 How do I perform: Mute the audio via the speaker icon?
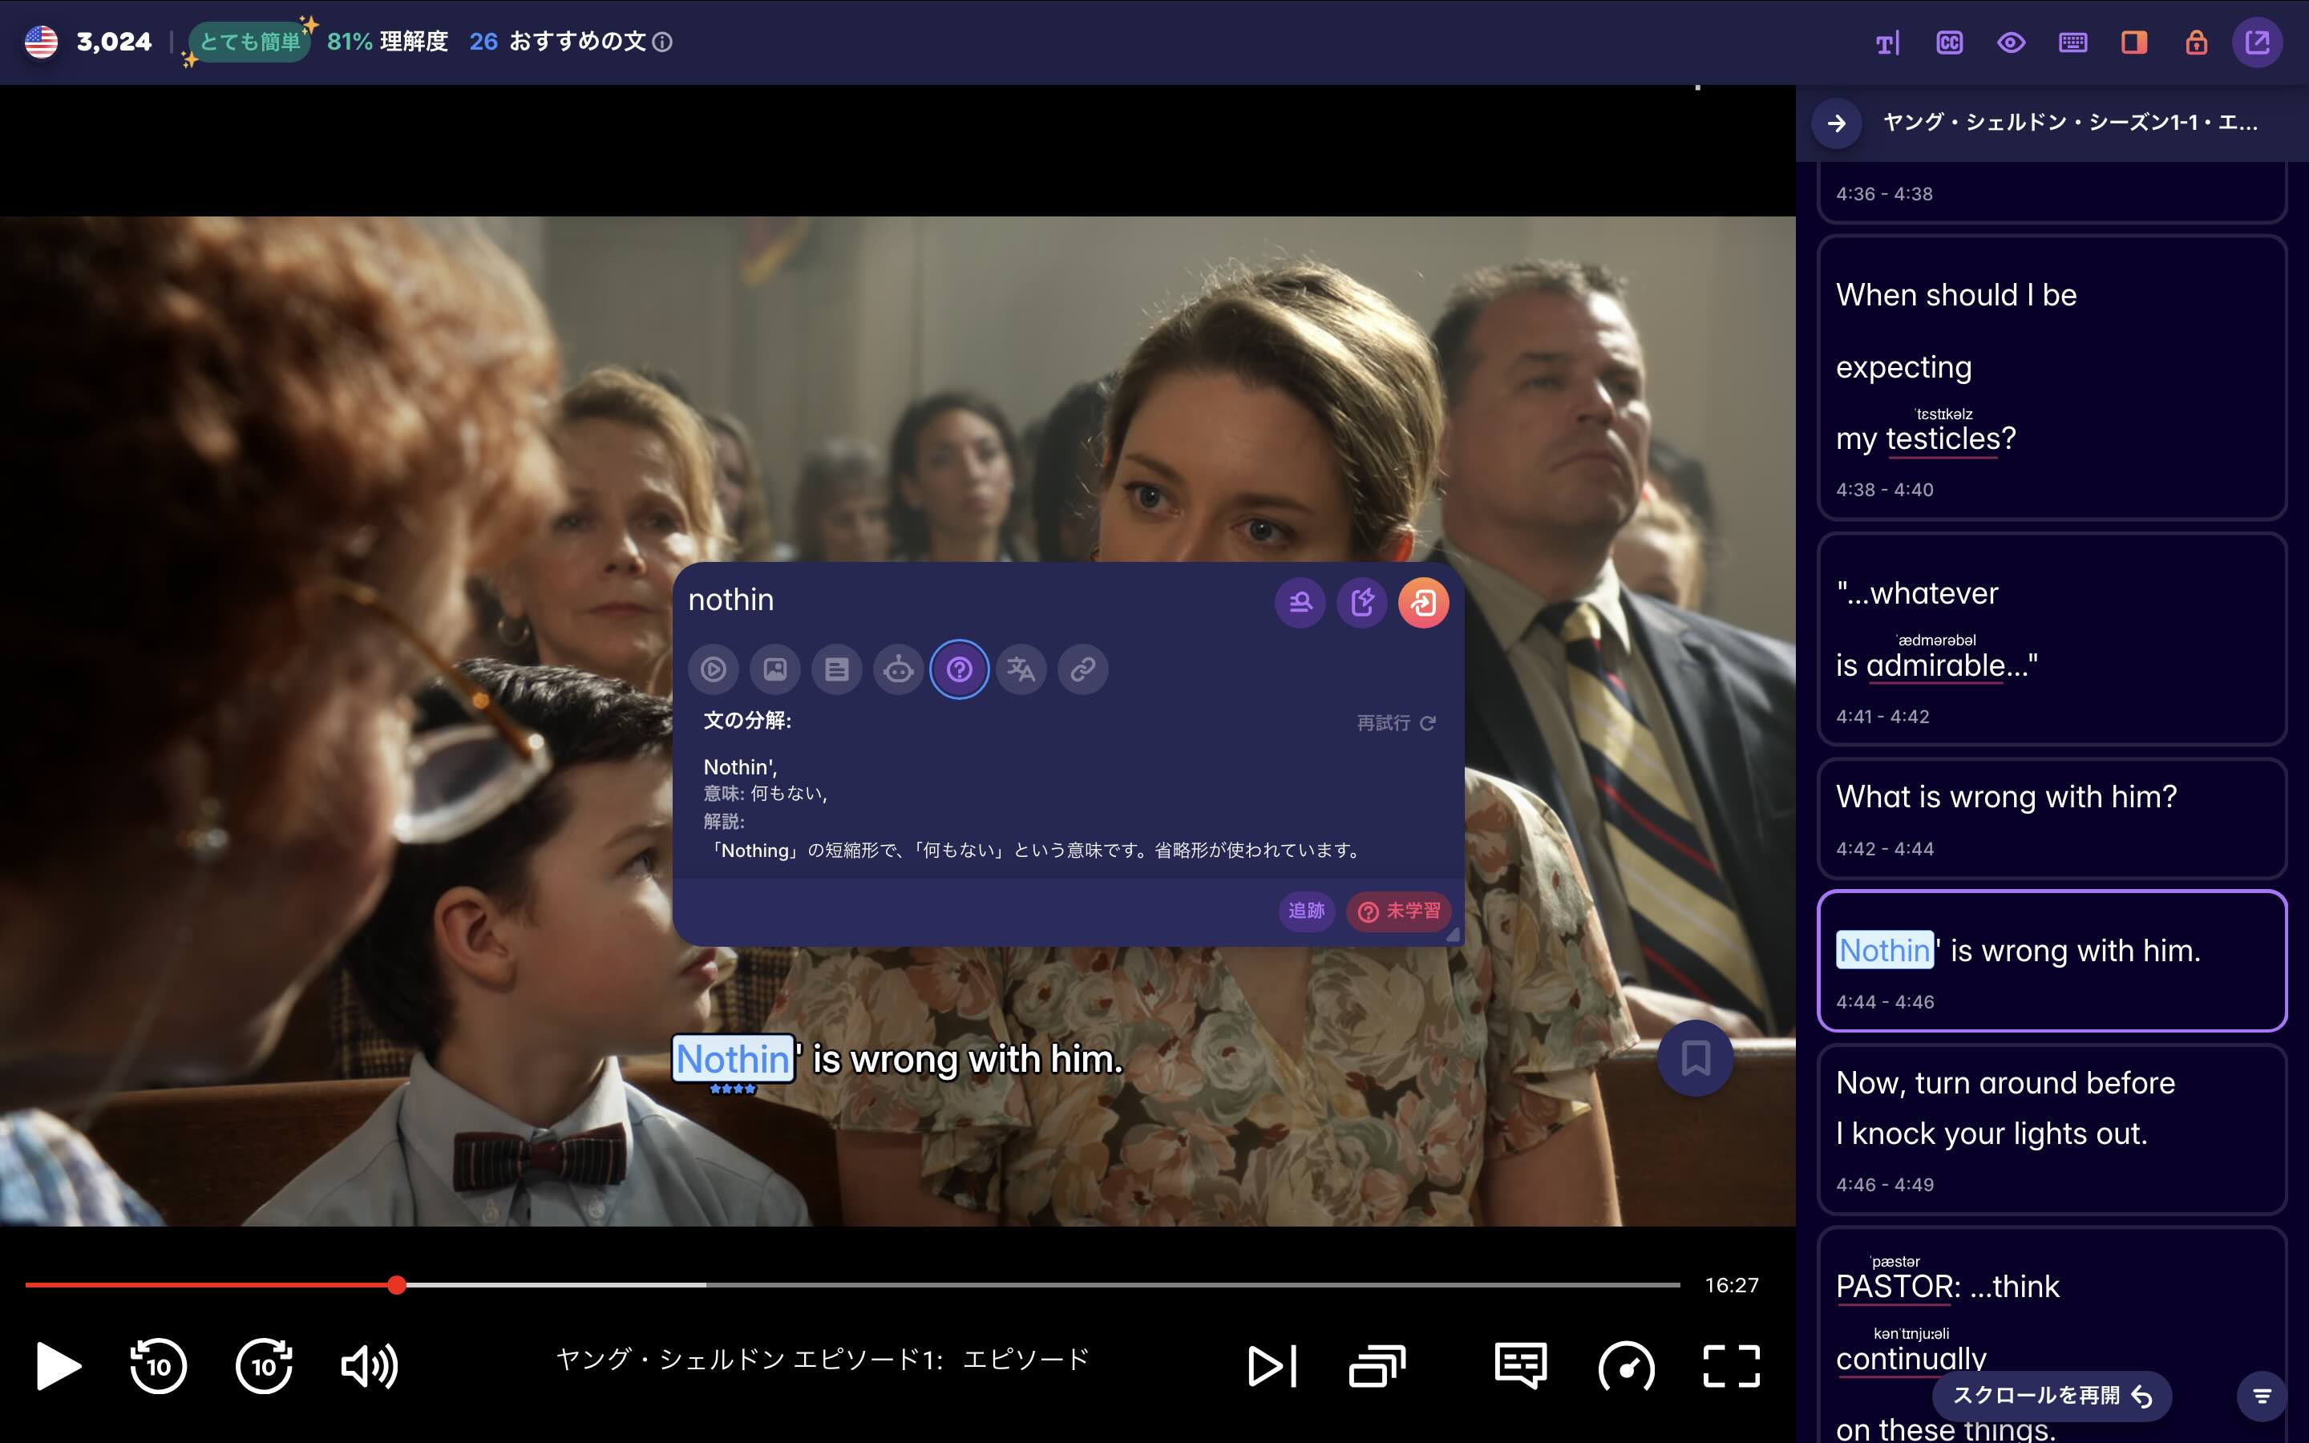[x=370, y=1364]
